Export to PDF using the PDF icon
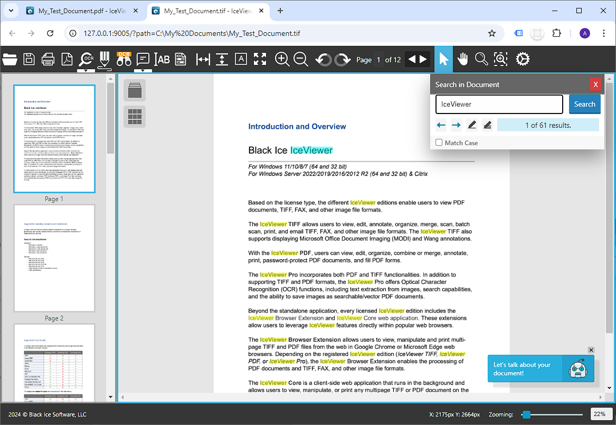This screenshot has width=616, height=425. click(67, 59)
